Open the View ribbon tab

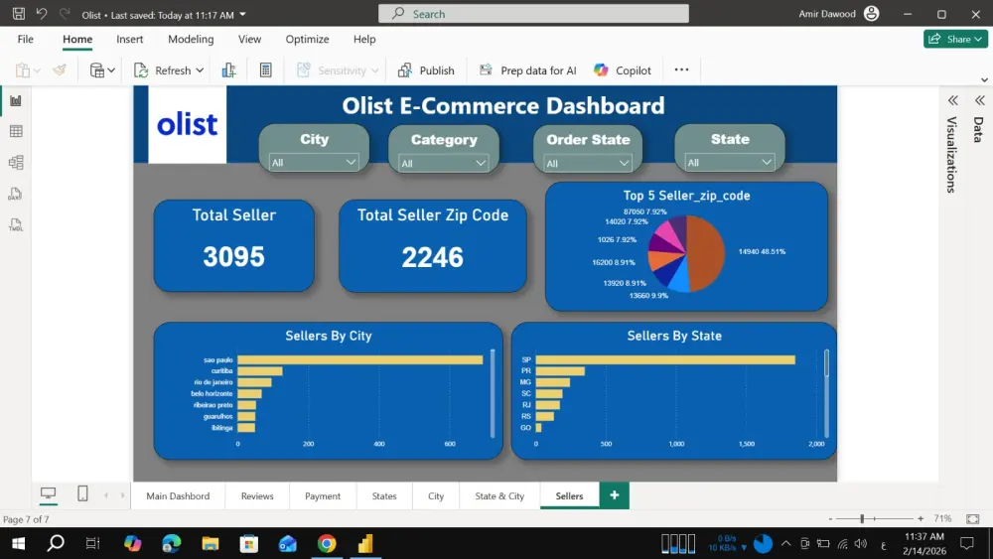pos(249,39)
